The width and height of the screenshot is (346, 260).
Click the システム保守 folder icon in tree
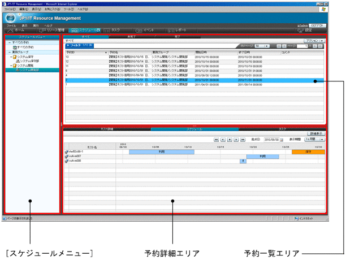(x=15, y=57)
